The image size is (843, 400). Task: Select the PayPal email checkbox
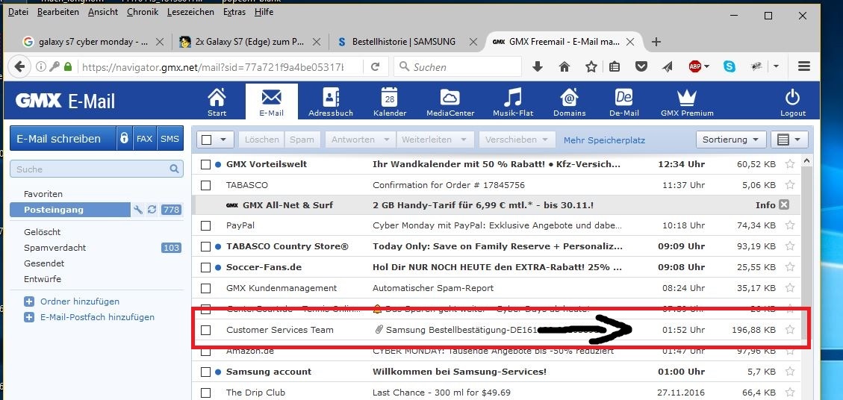click(x=205, y=226)
